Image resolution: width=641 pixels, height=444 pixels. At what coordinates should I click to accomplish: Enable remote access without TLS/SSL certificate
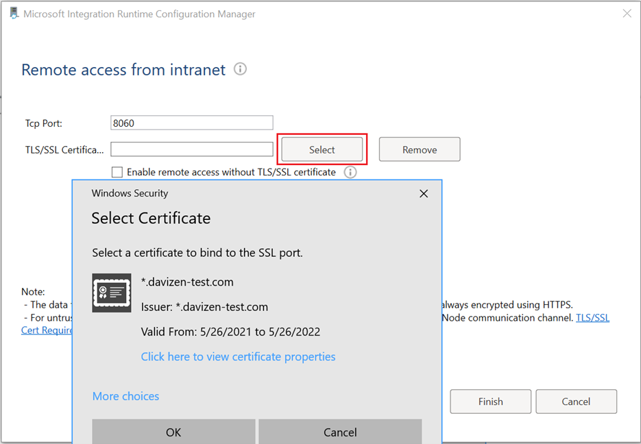(117, 172)
